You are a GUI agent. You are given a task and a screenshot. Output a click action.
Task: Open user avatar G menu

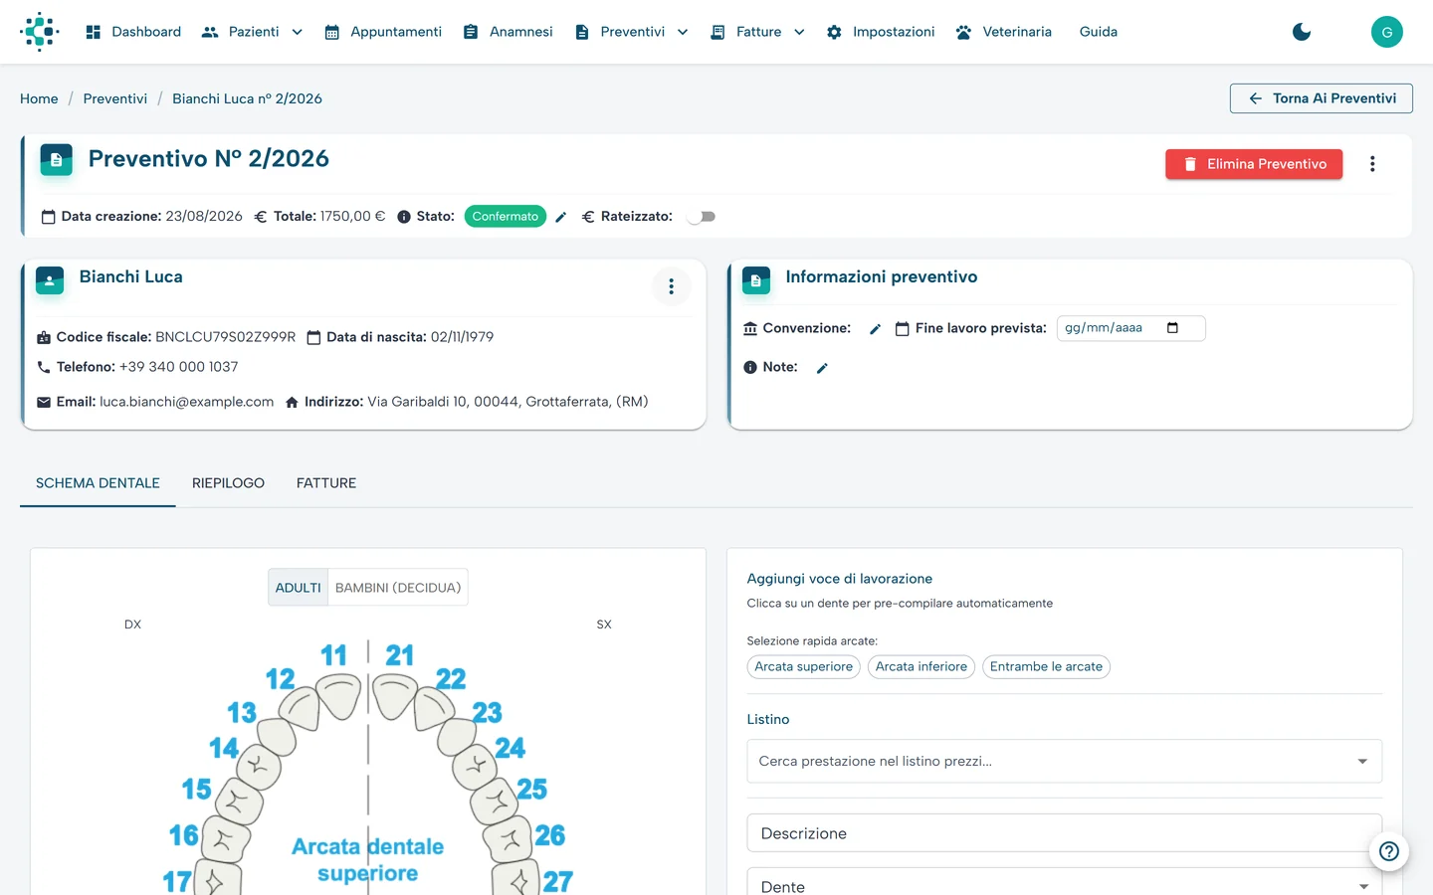click(x=1387, y=32)
